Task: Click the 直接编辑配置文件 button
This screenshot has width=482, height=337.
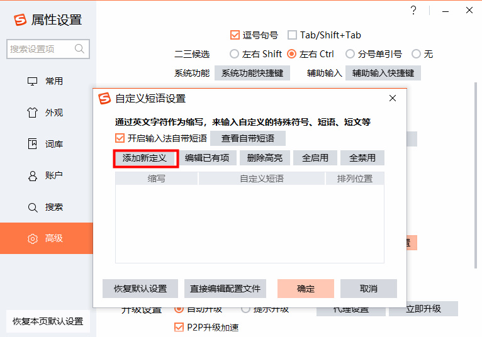Action: click(225, 289)
